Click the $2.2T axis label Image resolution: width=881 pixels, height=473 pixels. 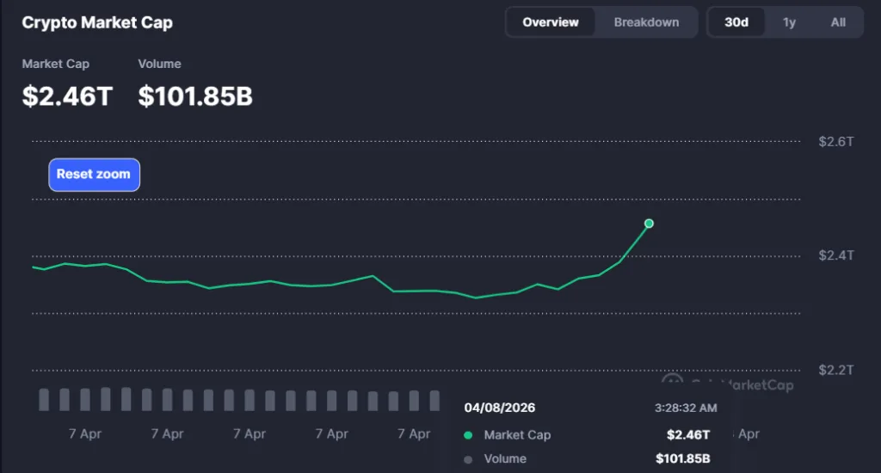(x=836, y=370)
